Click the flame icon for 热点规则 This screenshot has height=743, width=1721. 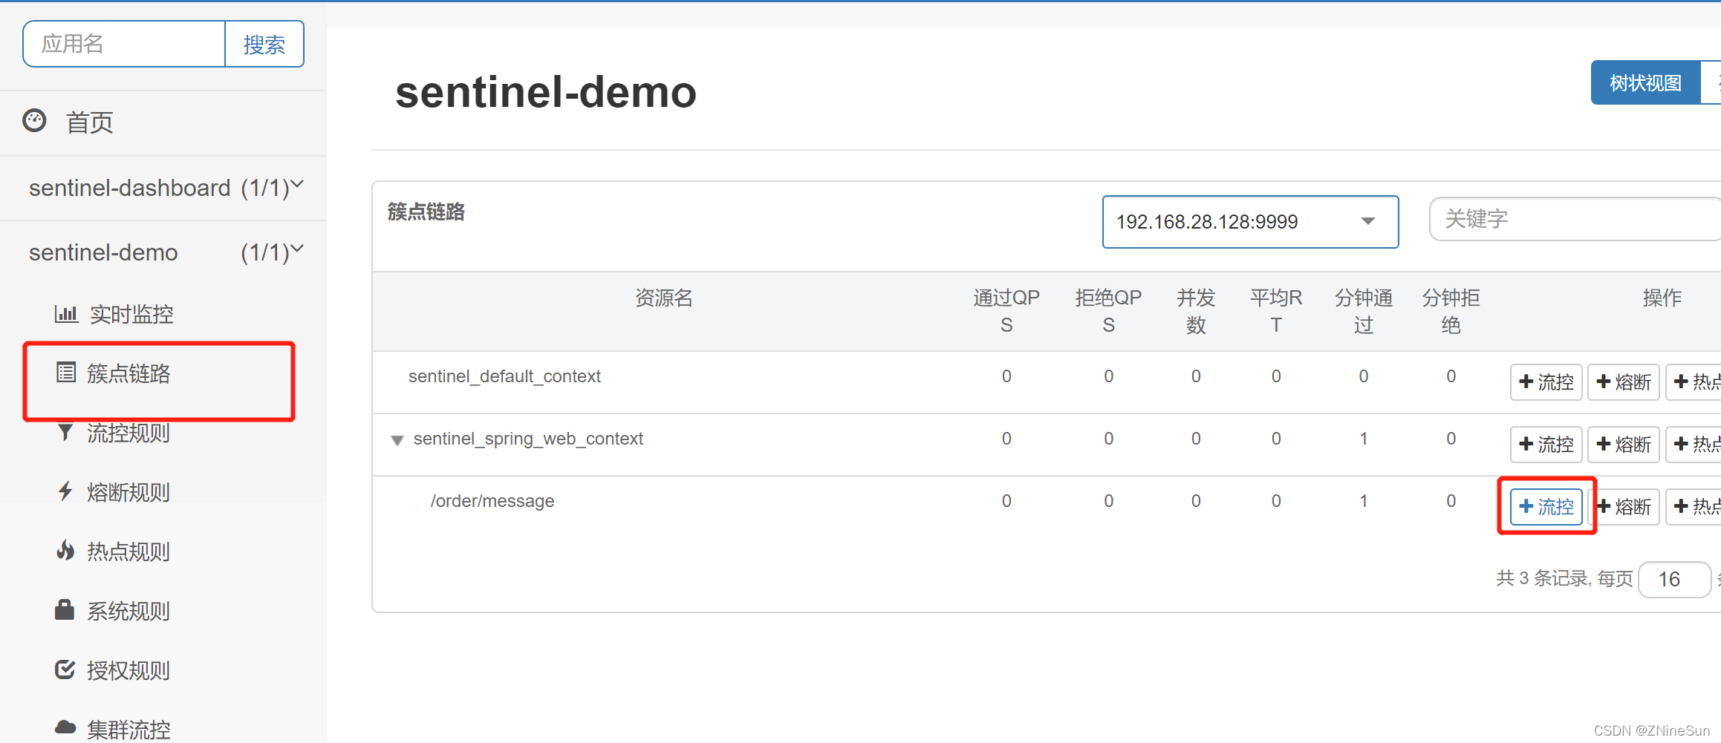point(65,550)
